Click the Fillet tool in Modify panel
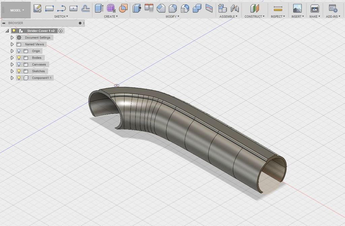The height and width of the screenshot is (226, 345). (161, 7)
